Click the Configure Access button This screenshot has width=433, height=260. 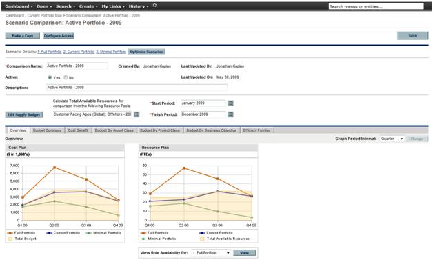click(59, 36)
